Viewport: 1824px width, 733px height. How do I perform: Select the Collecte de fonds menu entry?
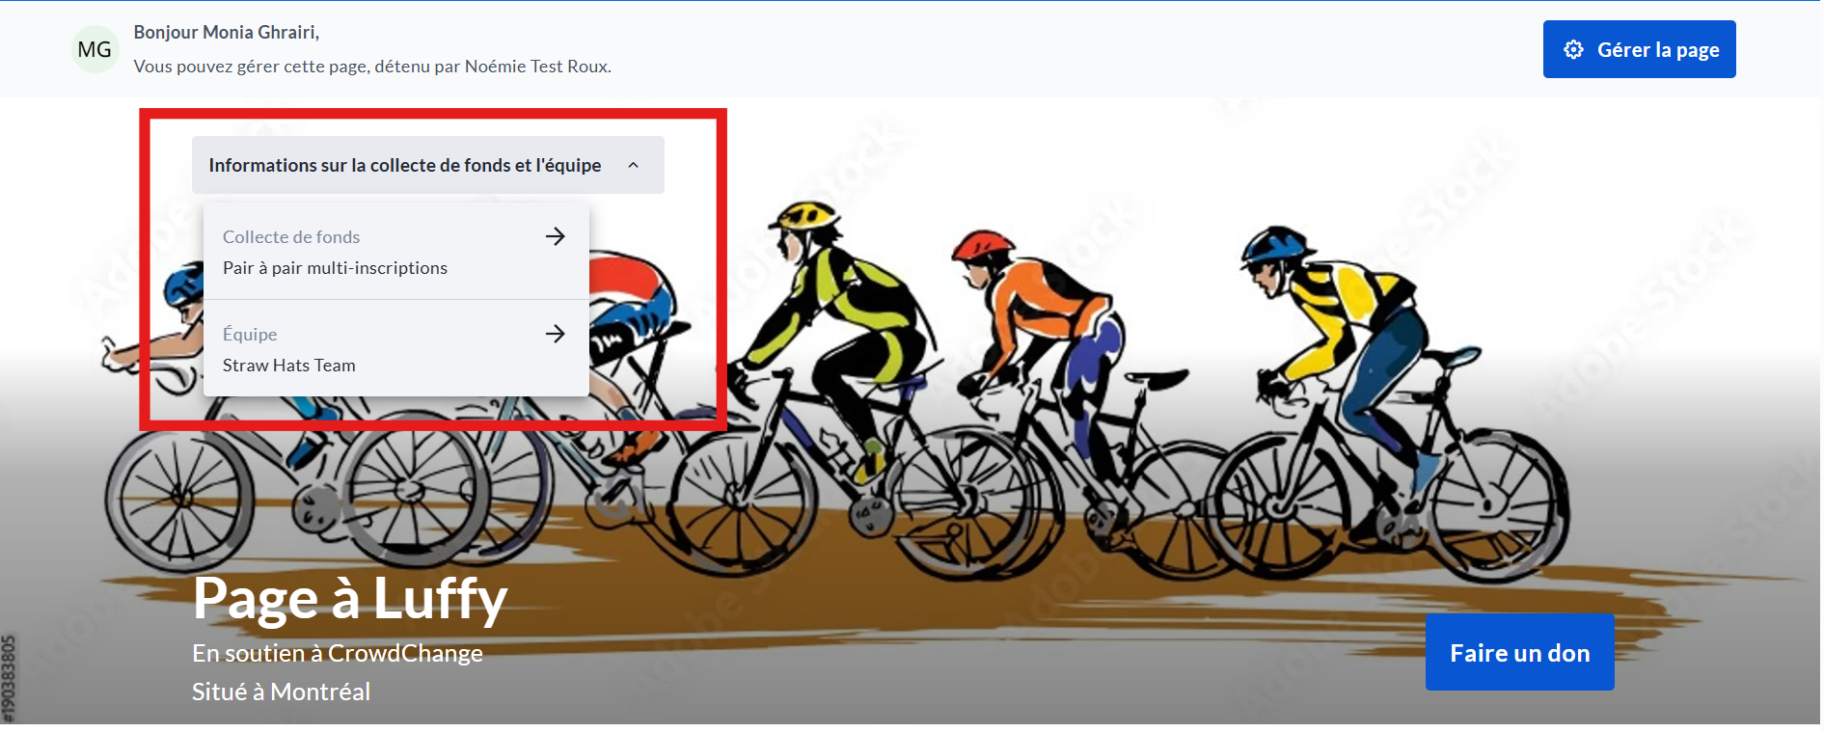[396, 252]
